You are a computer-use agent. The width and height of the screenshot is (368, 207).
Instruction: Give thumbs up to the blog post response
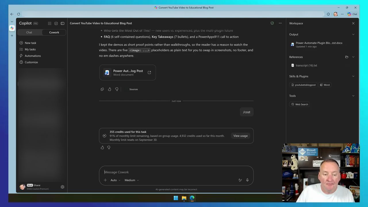[x=110, y=89]
